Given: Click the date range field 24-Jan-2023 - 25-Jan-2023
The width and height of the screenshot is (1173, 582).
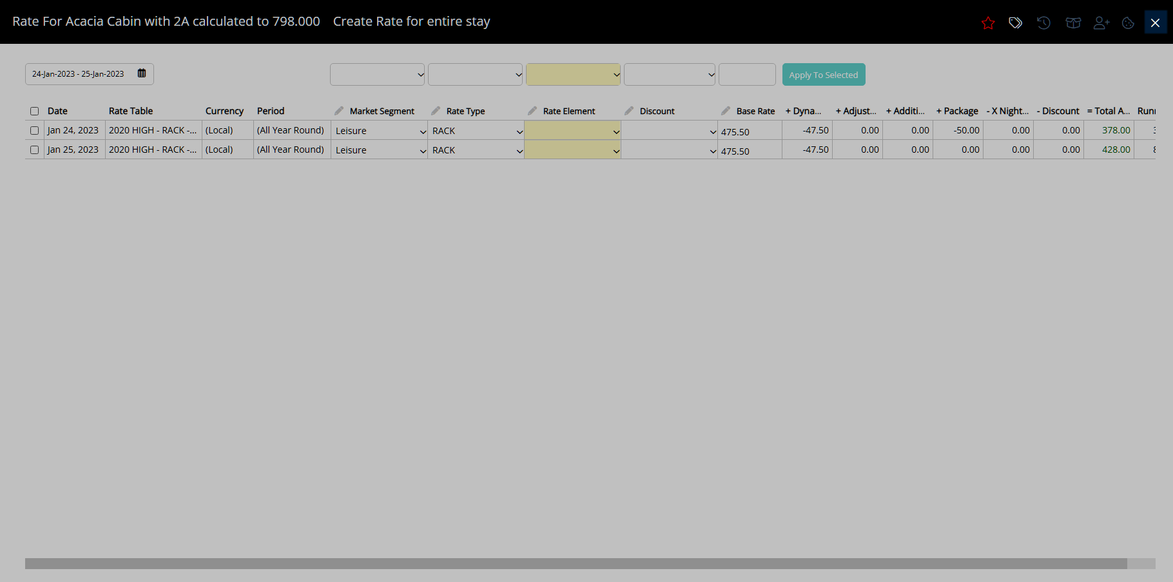Looking at the screenshot, I should [x=90, y=74].
